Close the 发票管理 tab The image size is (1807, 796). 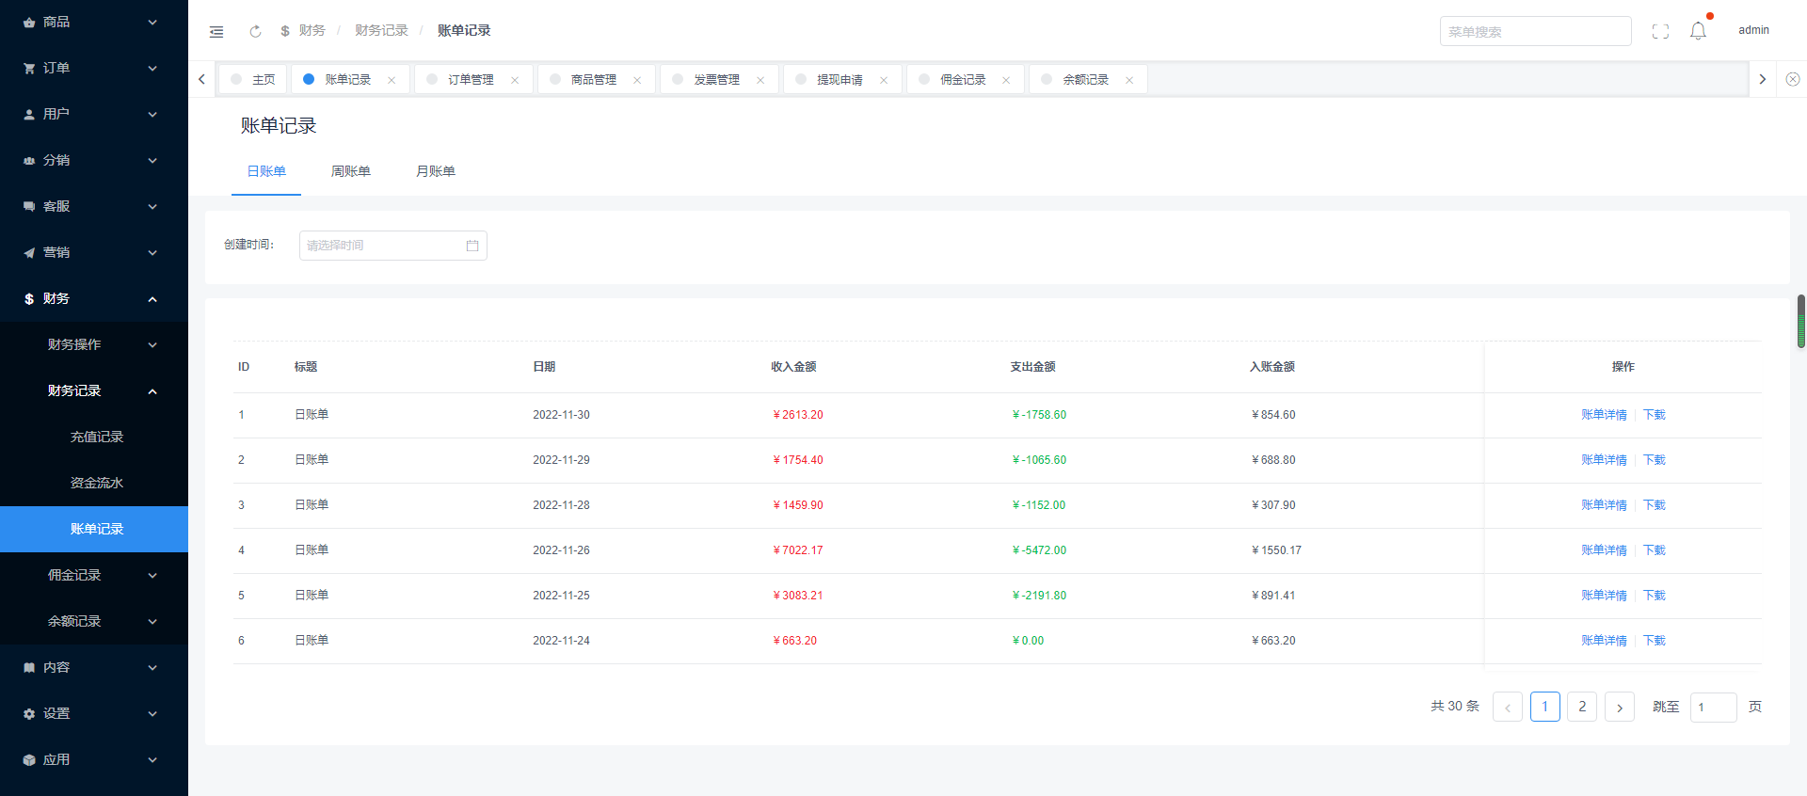click(760, 80)
